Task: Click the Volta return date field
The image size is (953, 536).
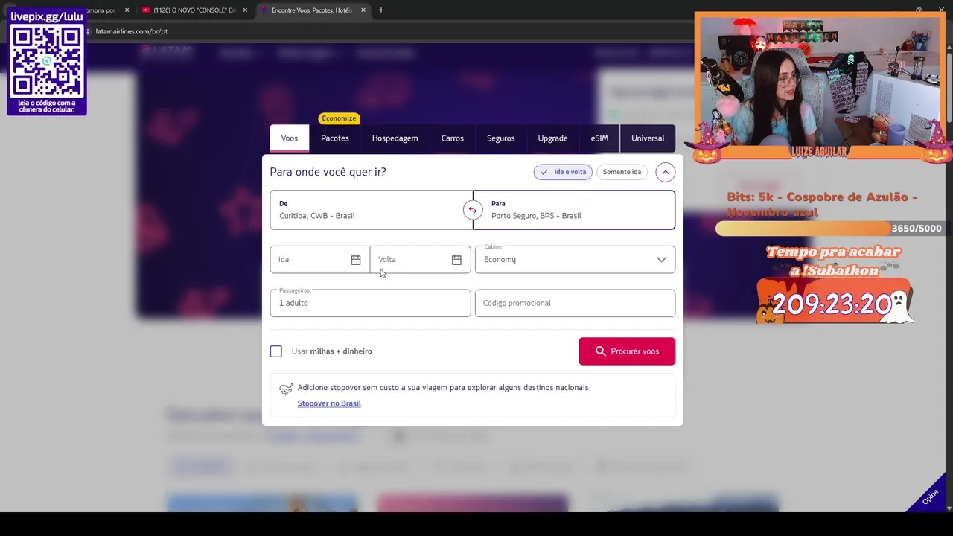Action: [420, 260]
